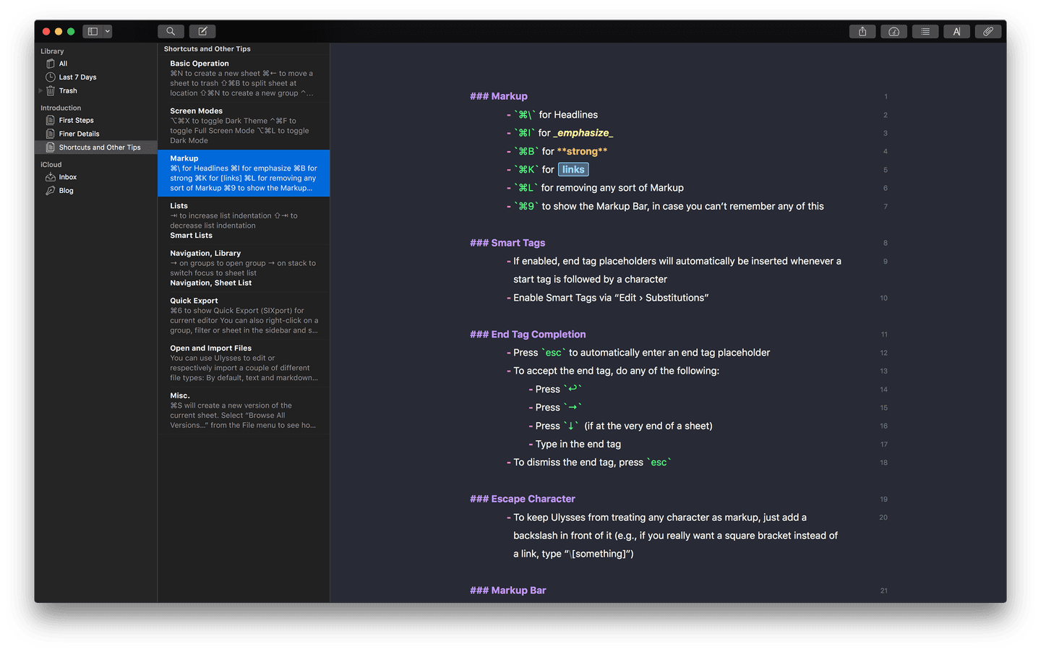Click the writing goal statistics icon
This screenshot has width=1041, height=652.
(894, 31)
